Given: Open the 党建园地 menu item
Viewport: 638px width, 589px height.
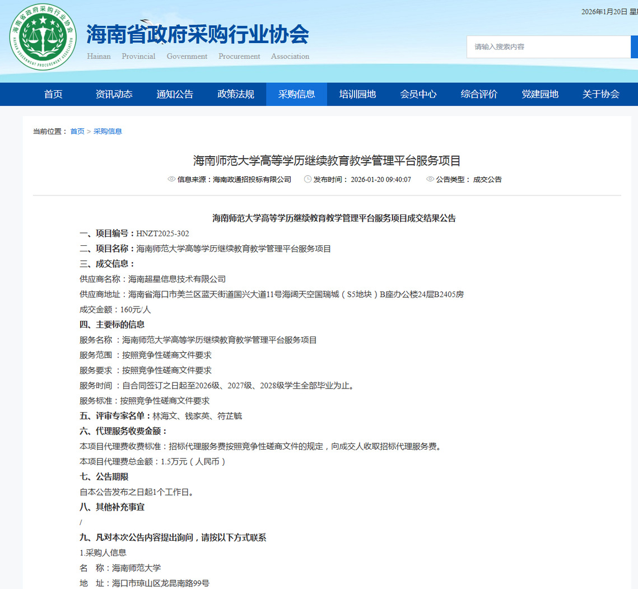Looking at the screenshot, I should click(540, 94).
